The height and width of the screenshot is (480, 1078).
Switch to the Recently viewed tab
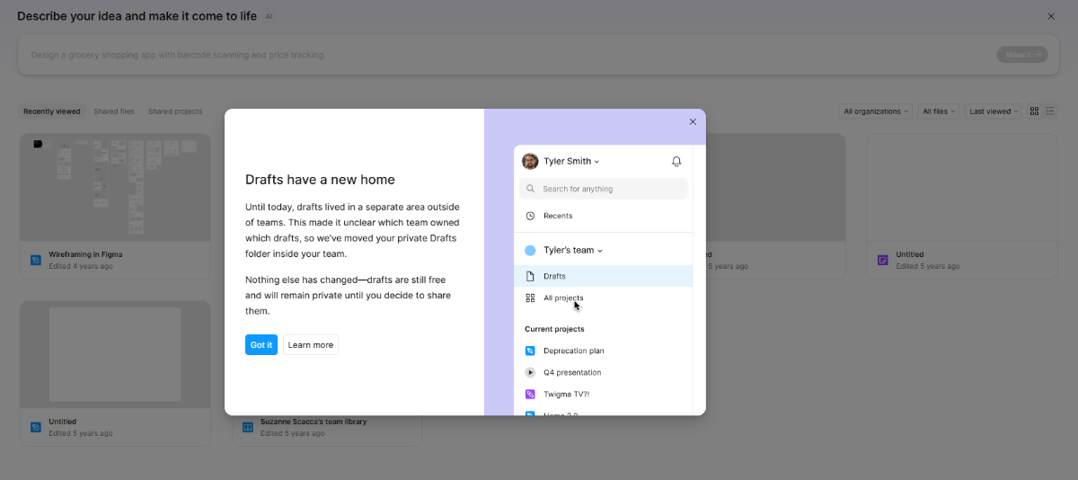[52, 111]
